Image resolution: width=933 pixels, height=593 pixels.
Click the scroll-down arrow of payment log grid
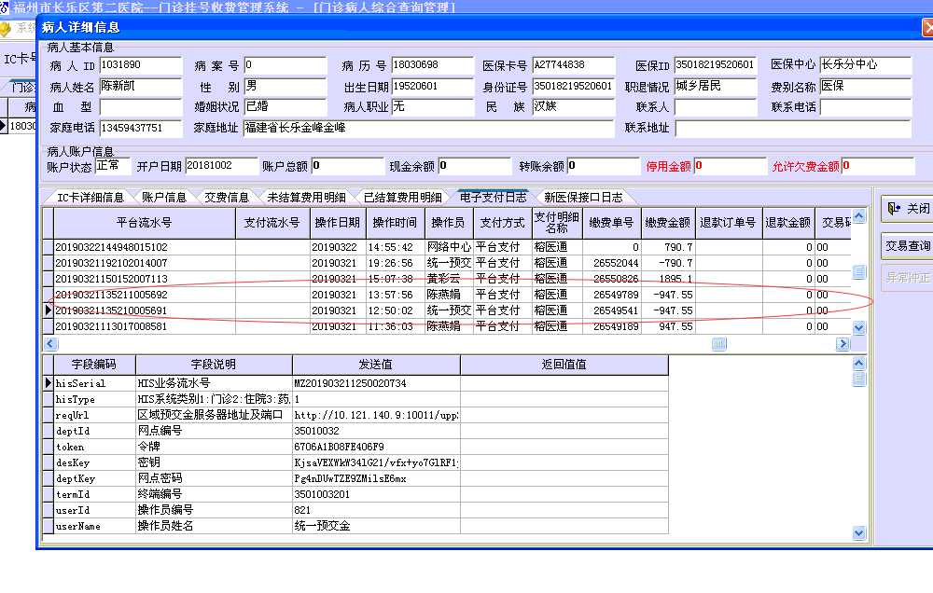(x=858, y=327)
